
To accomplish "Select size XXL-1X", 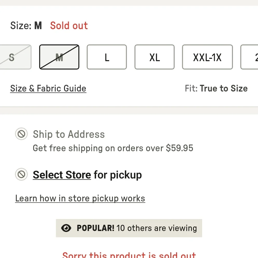I will tap(207, 57).
